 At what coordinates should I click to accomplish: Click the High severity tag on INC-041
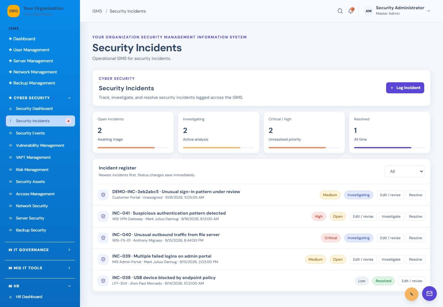click(319, 216)
